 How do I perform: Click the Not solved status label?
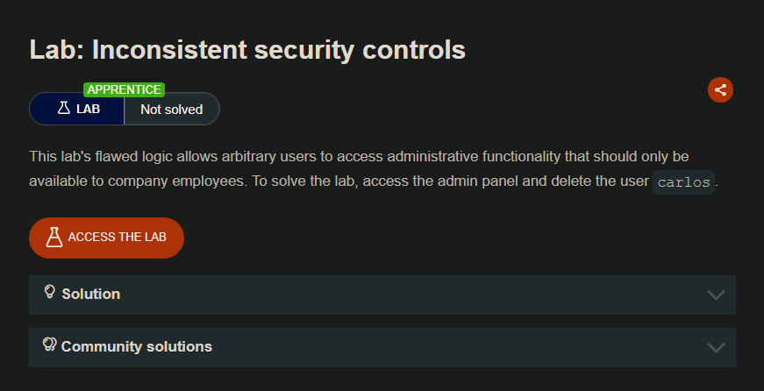(x=171, y=110)
